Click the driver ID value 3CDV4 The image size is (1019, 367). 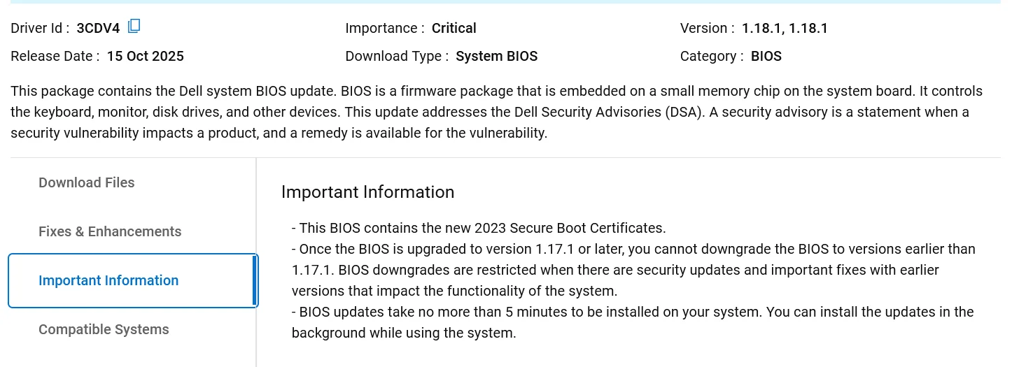pyautogui.click(x=98, y=28)
